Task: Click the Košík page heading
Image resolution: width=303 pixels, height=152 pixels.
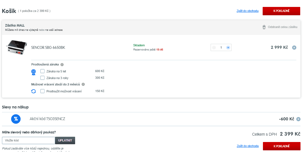Action: point(9,11)
